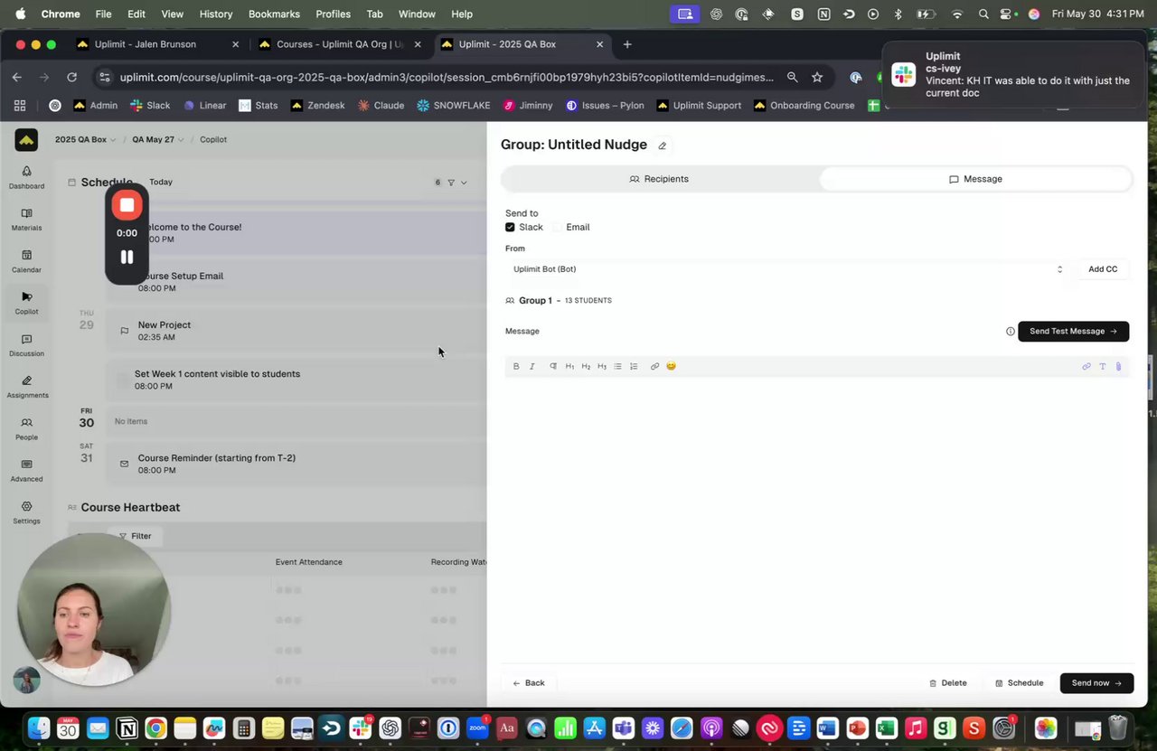Click the Send now button

(1096, 683)
